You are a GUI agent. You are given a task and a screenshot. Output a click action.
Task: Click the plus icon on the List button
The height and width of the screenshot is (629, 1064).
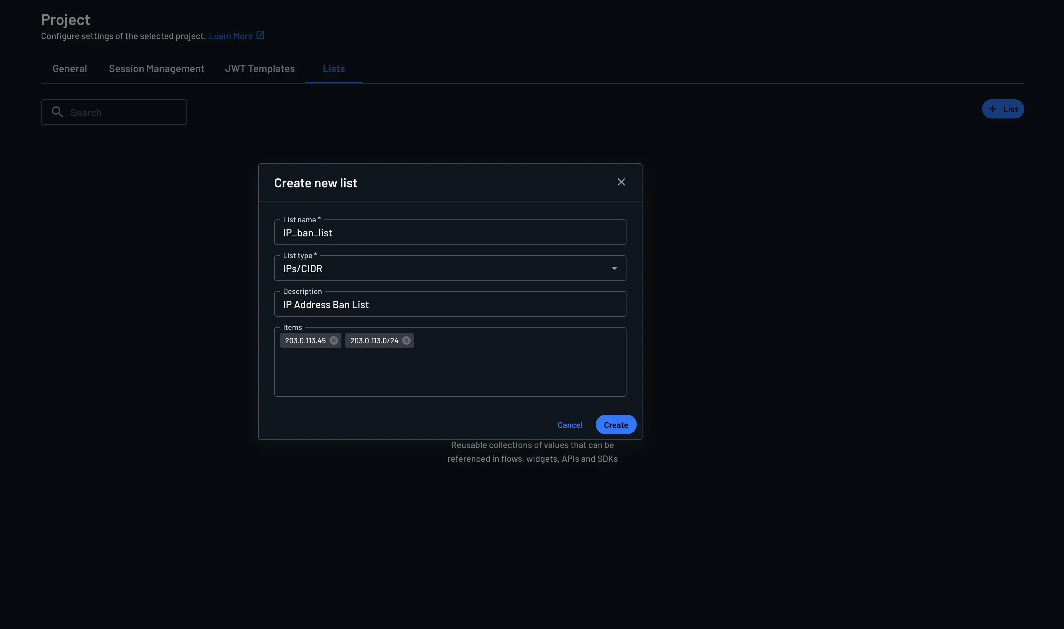coord(993,109)
